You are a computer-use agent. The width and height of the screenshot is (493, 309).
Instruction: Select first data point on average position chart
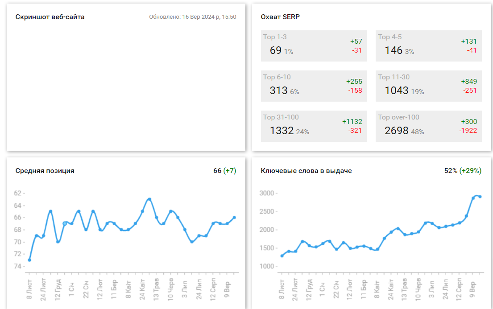click(x=29, y=260)
